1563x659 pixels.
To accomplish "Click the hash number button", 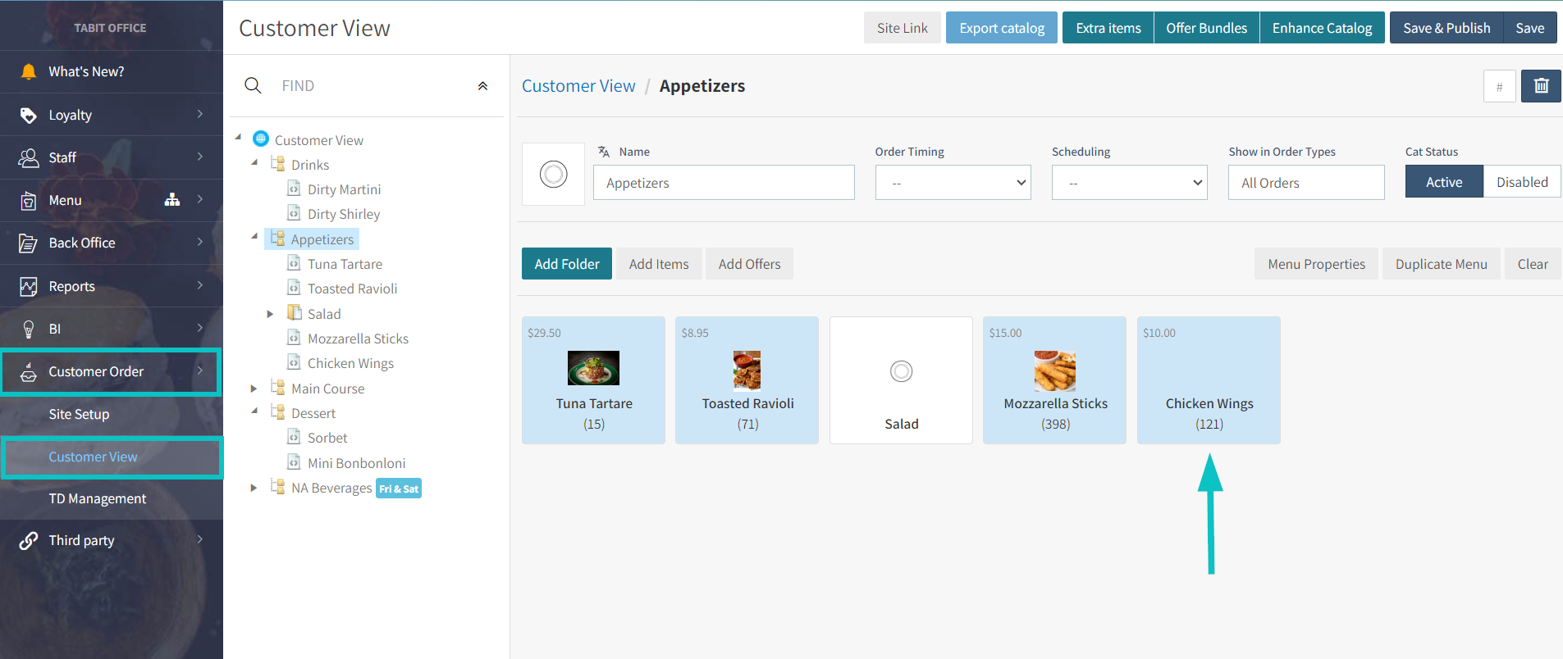I will [x=1499, y=86].
